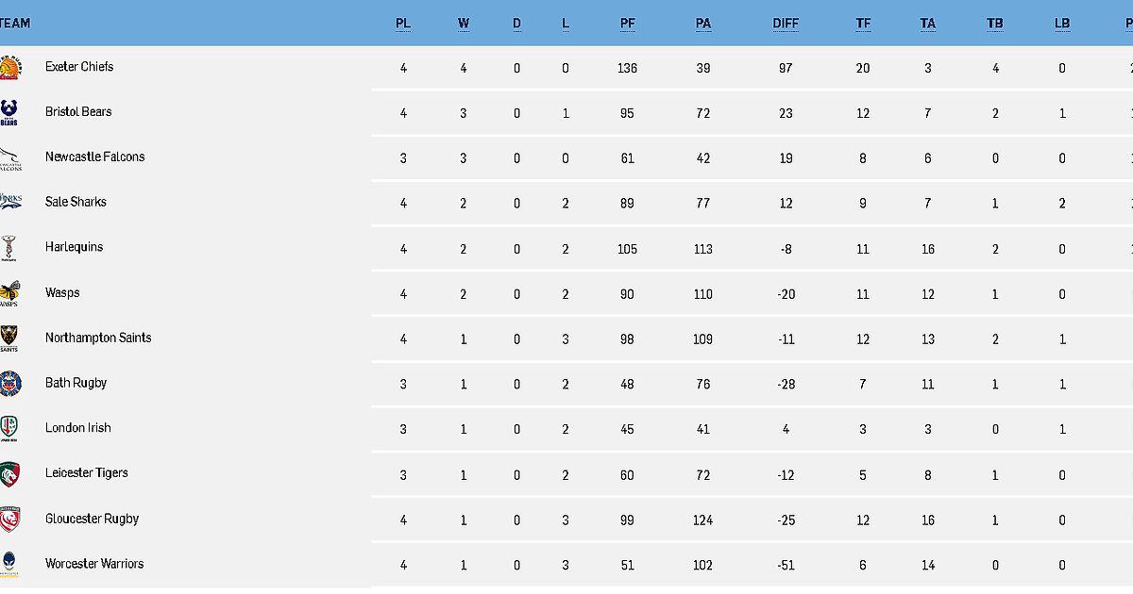The width and height of the screenshot is (1133, 594).
Task: Click the Bristol Bears team logo
Action: [x=8, y=113]
